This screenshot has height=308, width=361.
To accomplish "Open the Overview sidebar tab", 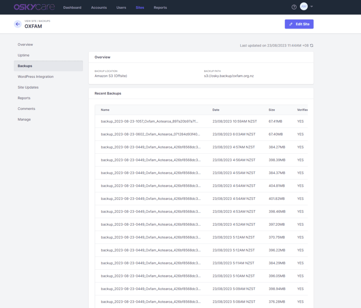I will 25,44.
